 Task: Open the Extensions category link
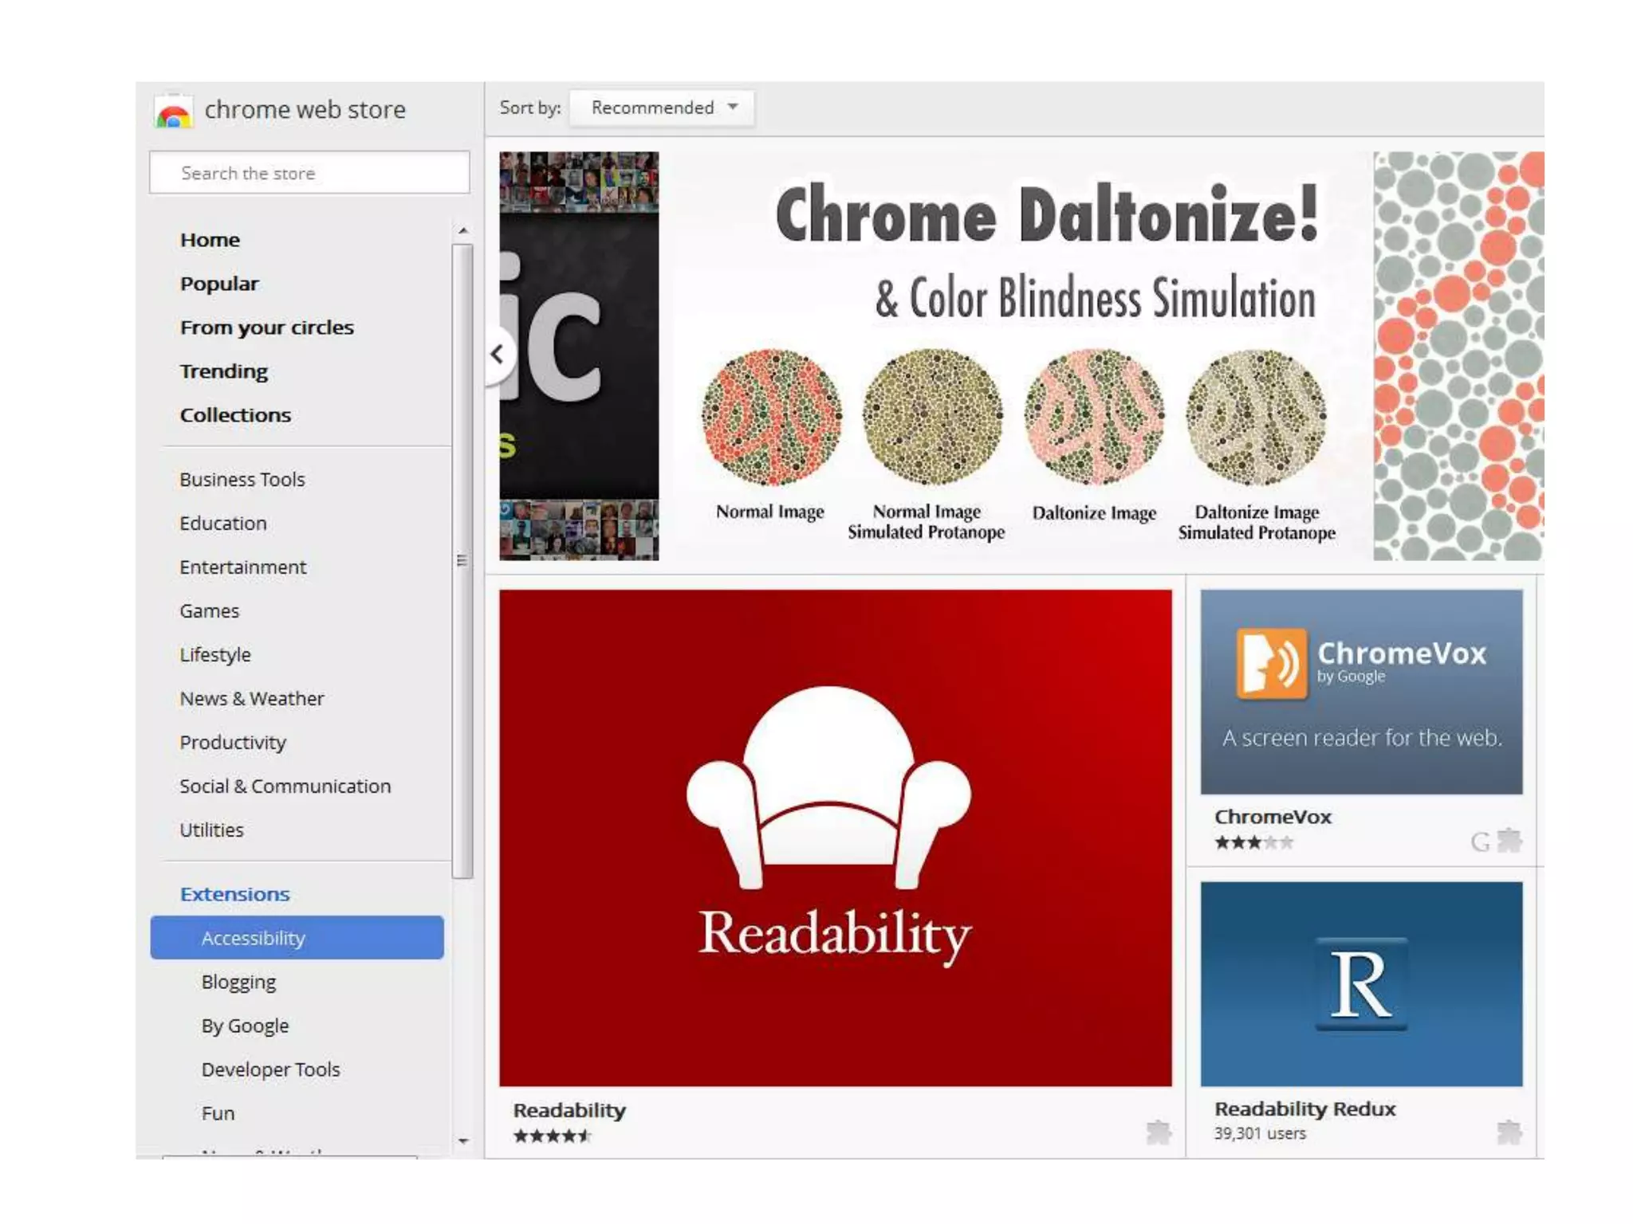pos(234,894)
